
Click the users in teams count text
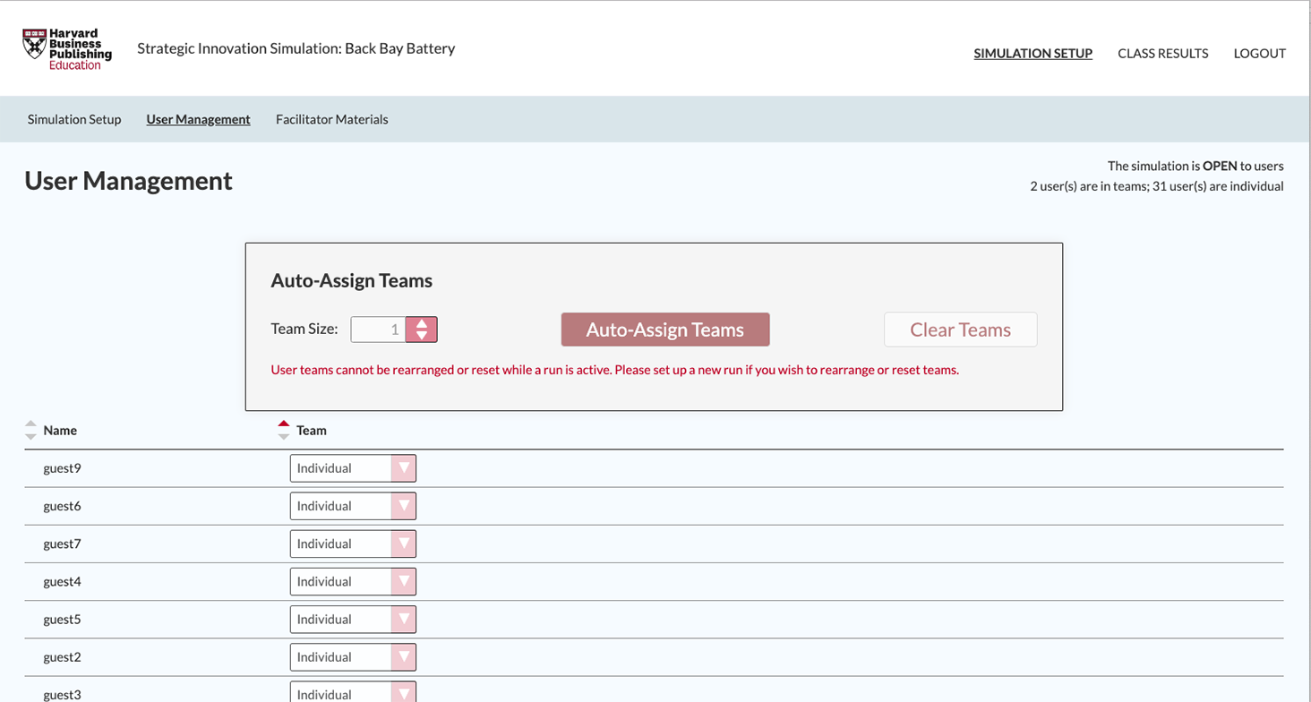click(x=1157, y=186)
